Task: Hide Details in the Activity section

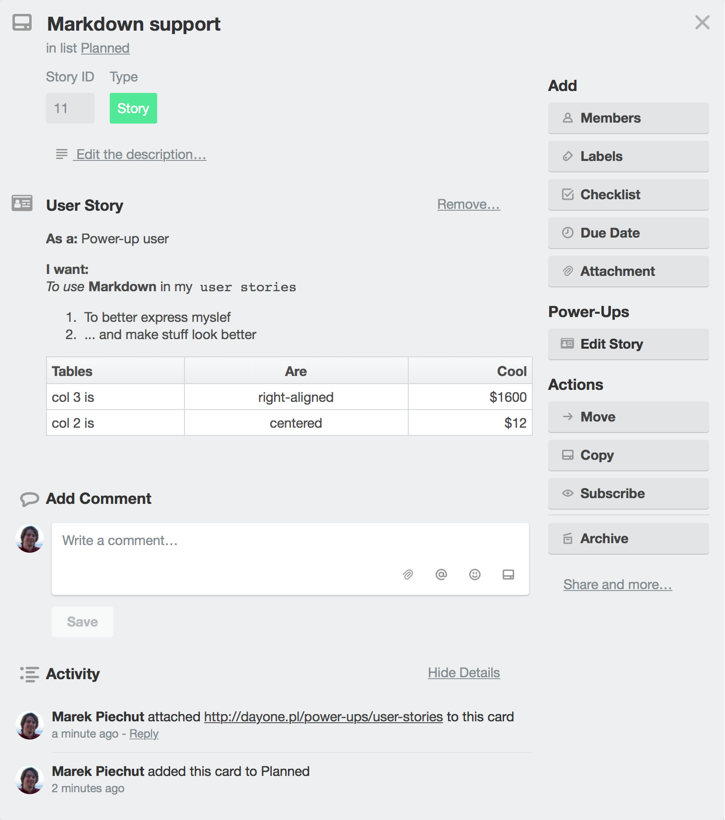Action: pyautogui.click(x=464, y=673)
